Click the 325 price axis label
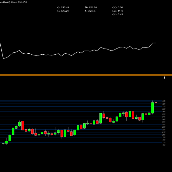The width and height of the screenshot is (172, 172). point(164,104)
